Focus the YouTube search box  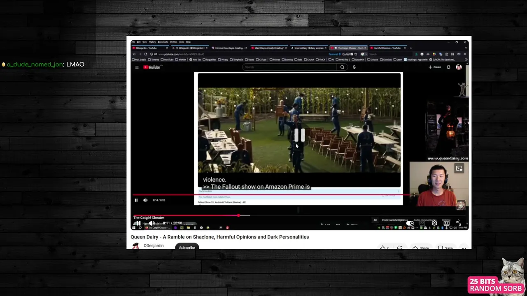[x=290, y=67]
